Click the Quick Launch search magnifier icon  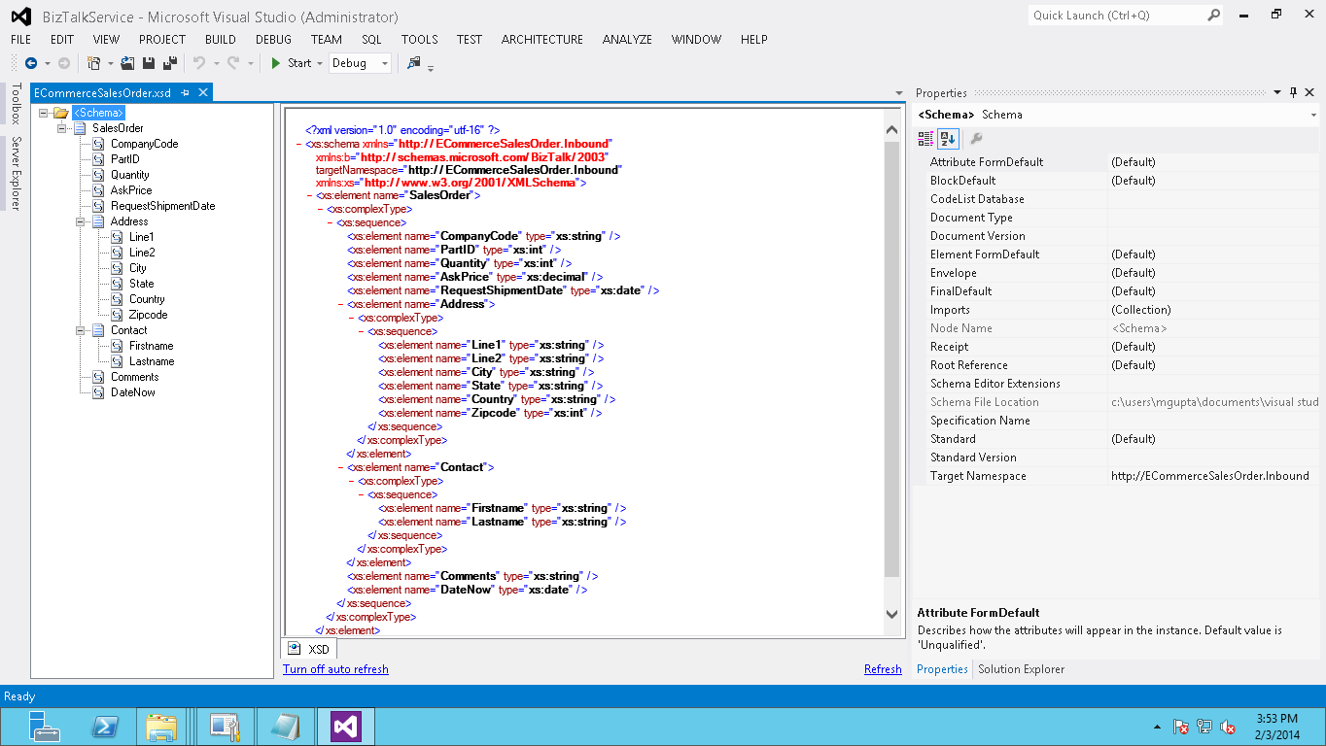pos(1213,16)
